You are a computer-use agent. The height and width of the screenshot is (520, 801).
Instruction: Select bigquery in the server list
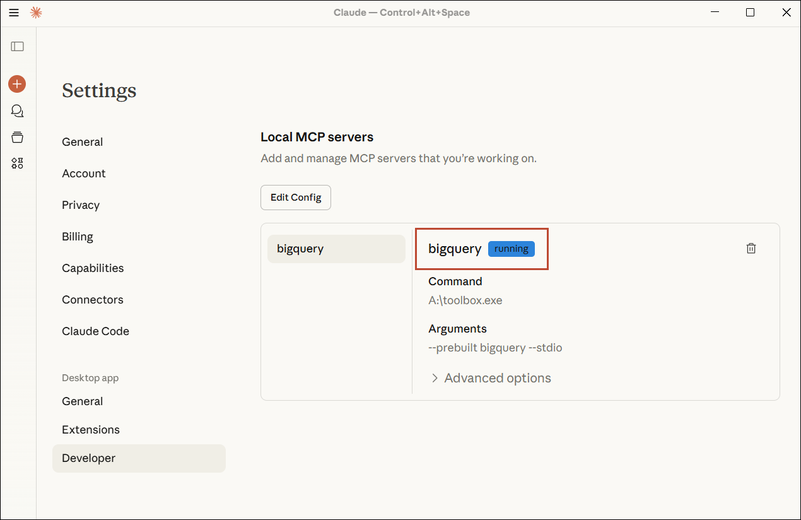pos(336,249)
